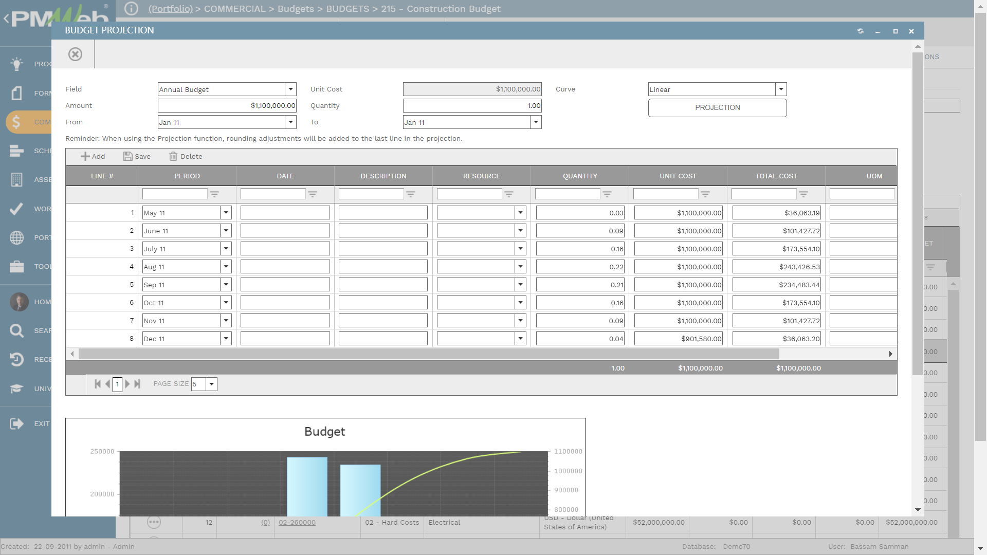This screenshot has width=987, height=555.
Task: Click the Unit Cost column filter icon
Action: click(705, 194)
